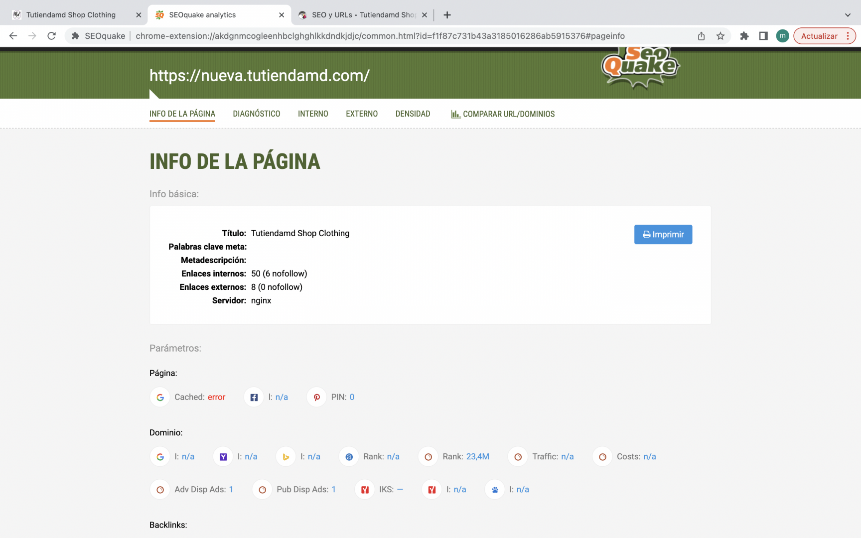Bookmark page with star icon
861x538 pixels.
coord(720,36)
